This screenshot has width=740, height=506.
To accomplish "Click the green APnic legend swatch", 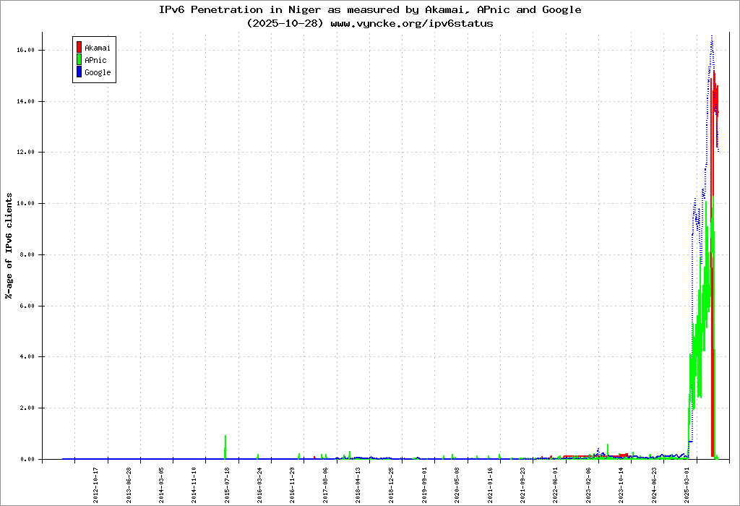I will pos(79,60).
